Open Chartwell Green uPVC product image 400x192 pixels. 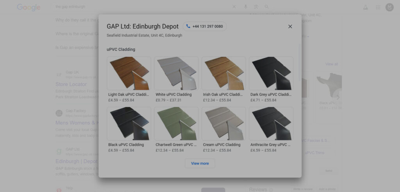[x=176, y=124]
